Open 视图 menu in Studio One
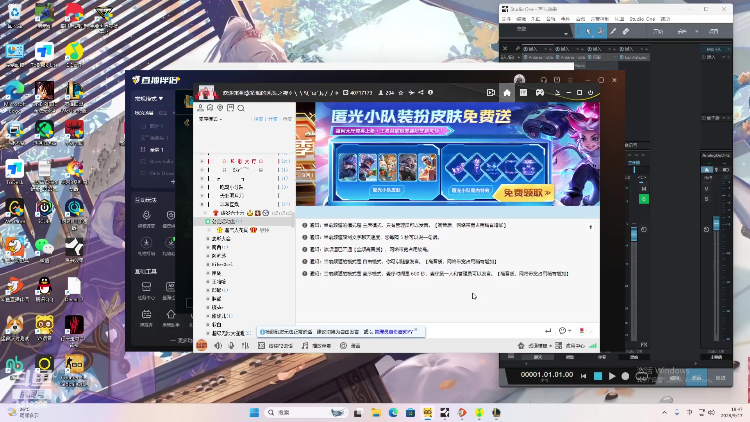The height and width of the screenshot is (422, 750). pos(620,19)
